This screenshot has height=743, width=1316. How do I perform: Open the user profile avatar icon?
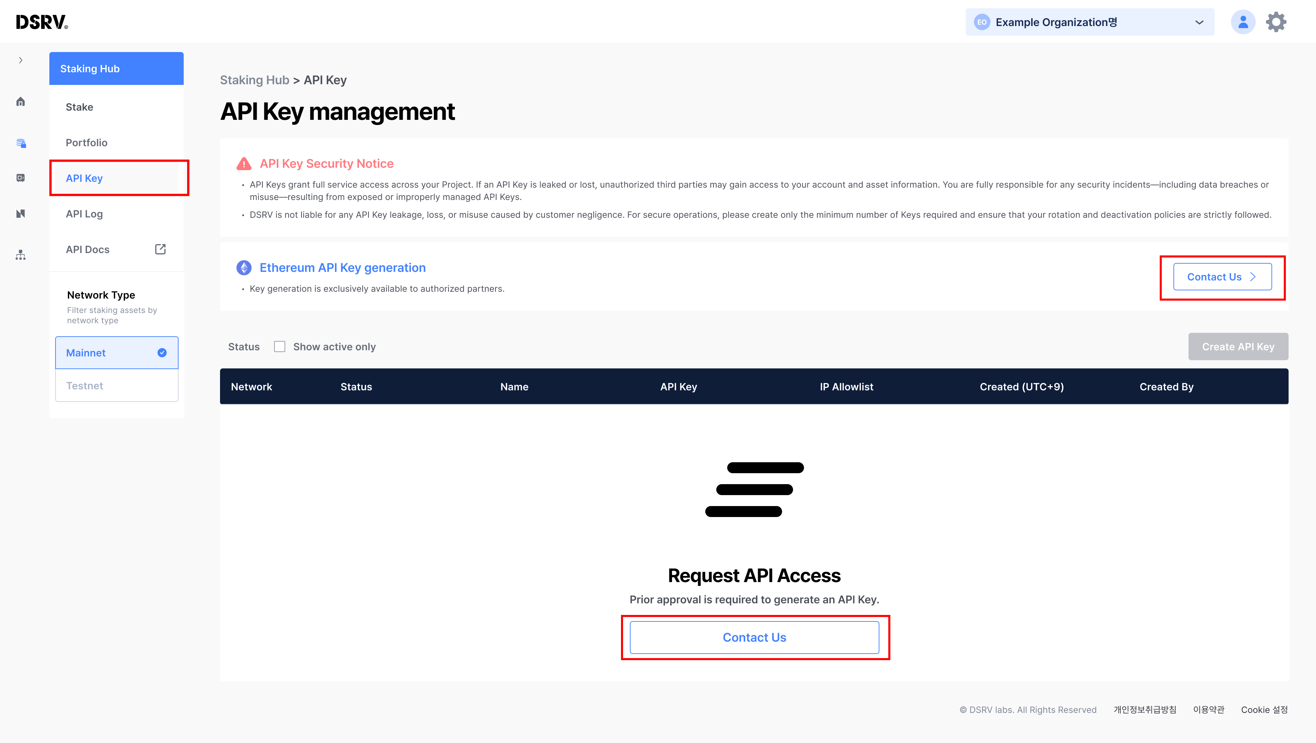(1242, 22)
